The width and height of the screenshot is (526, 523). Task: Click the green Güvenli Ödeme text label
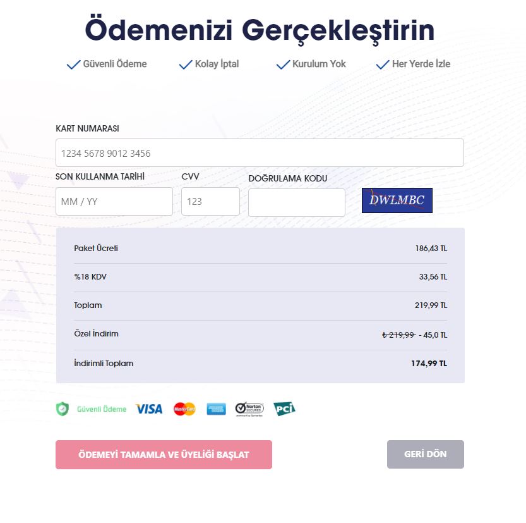coord(102,409)
